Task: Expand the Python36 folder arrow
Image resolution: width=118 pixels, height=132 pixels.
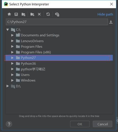Action: pyautogui.click(x=12, y=63)
